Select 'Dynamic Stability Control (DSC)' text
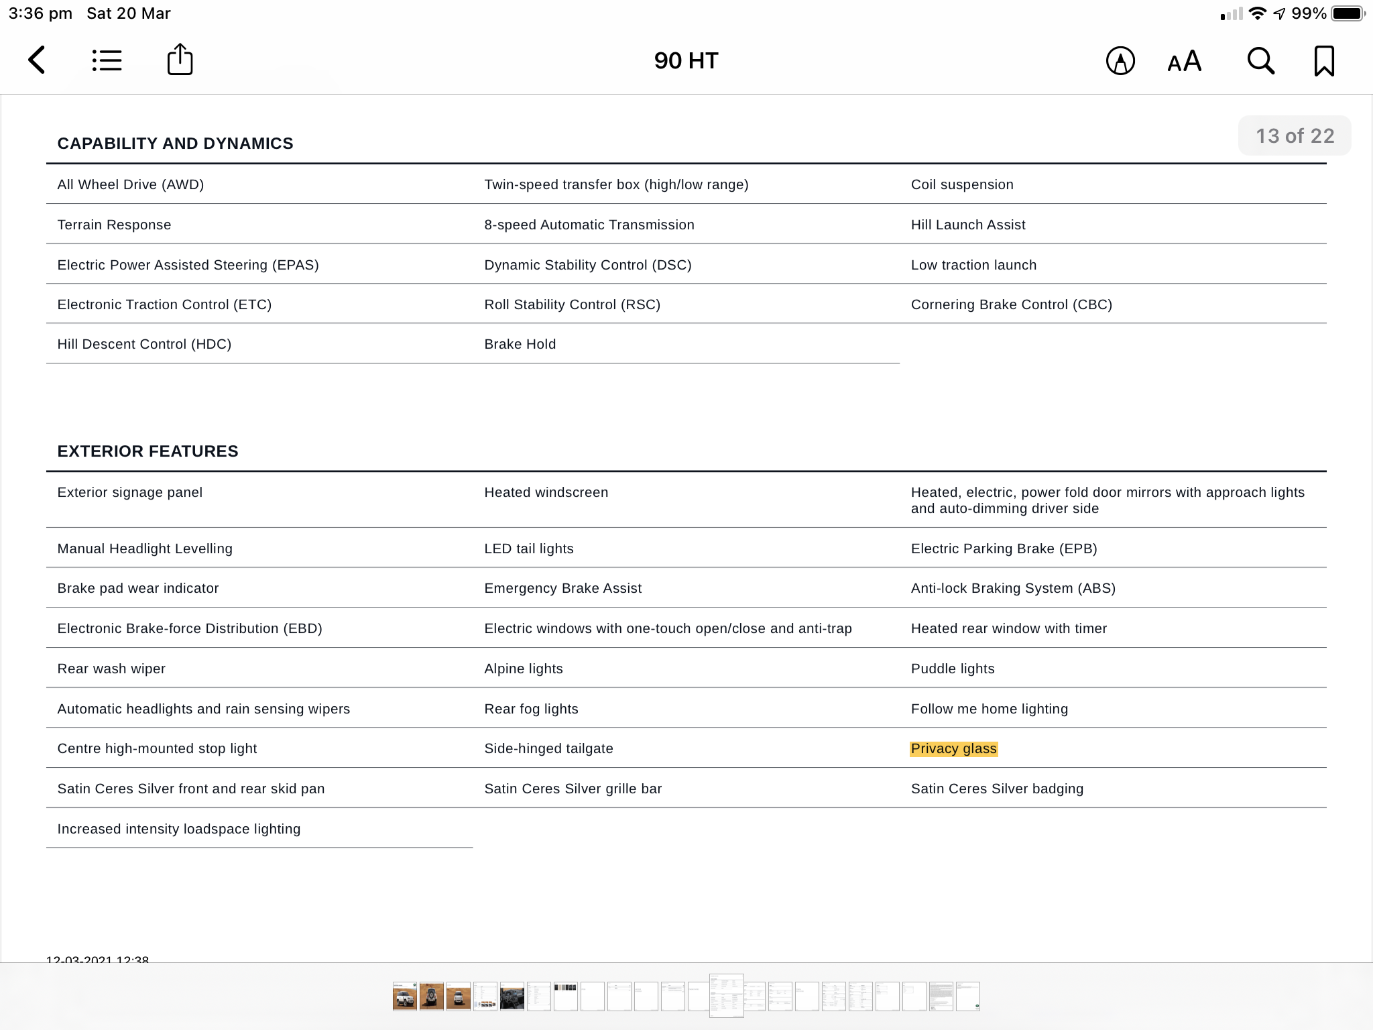This screenshot has width=1373, height=1030. click(x=588, y=265)
